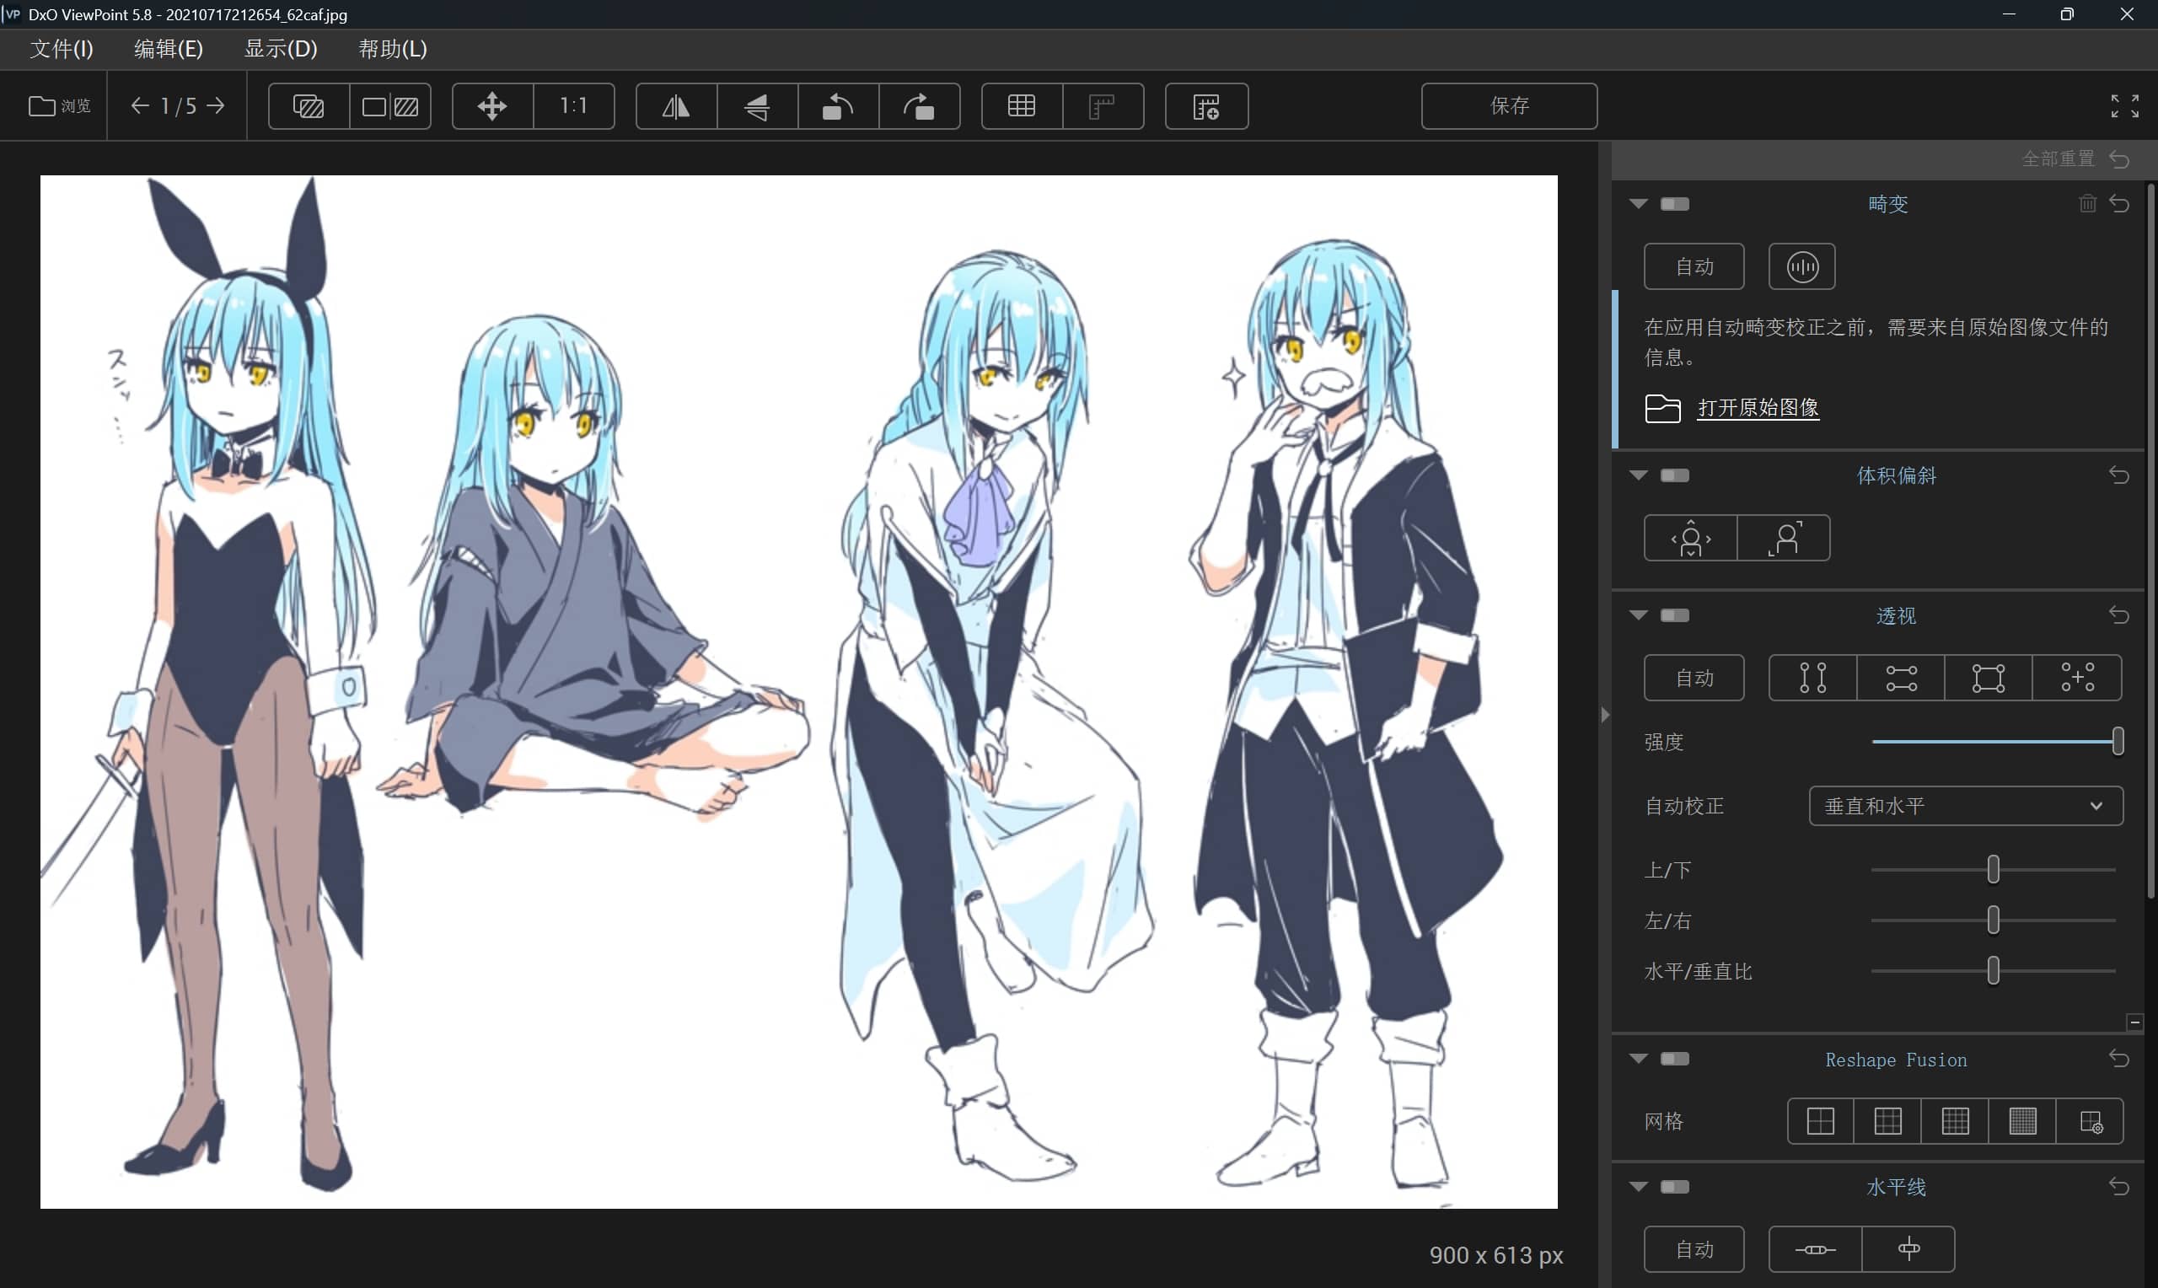Flip the image horizontally with the mirror icon
Screen dimensions: 2158x1288
coord(676,106)
